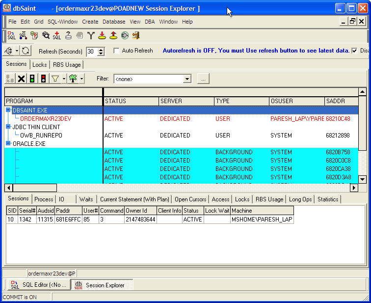
Task: Switch to SQL Editor window button
Action: point(40,285)
